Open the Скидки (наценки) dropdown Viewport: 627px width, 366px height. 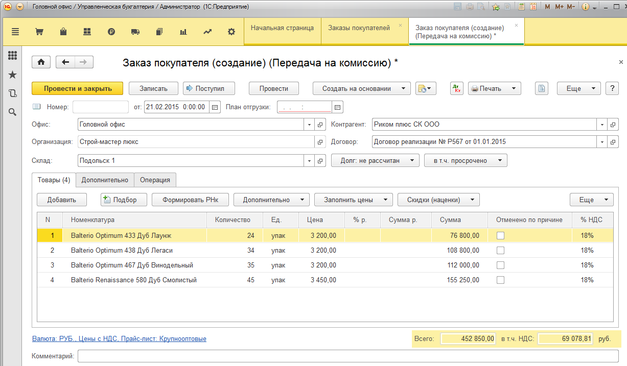point(438,200)
